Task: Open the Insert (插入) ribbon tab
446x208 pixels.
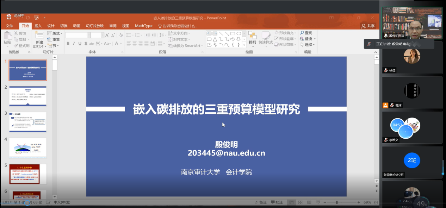Action: pyautogui.click(x=38, y=26)
